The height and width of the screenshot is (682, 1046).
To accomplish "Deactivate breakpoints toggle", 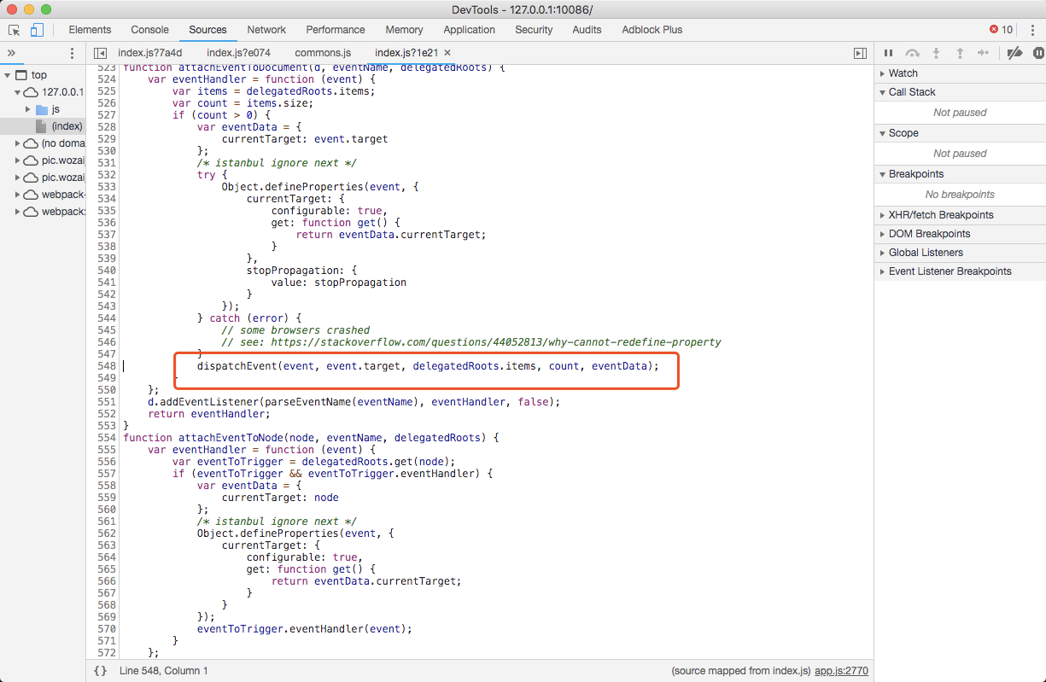I will pos(1014,53).
